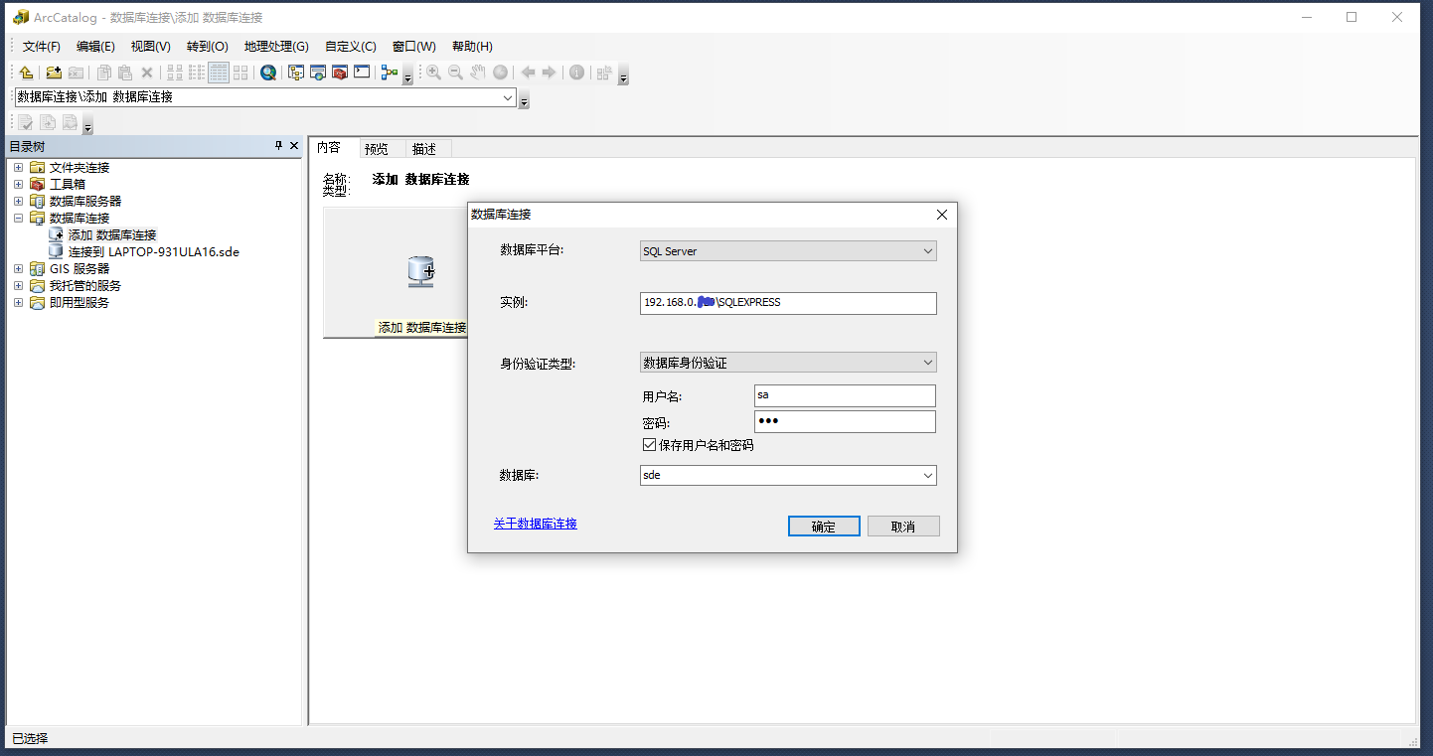Viewport: 1433px width, 756px height.
Task: Click the Connect To Folder toolbar icon
Action: [x=54, y=72]
